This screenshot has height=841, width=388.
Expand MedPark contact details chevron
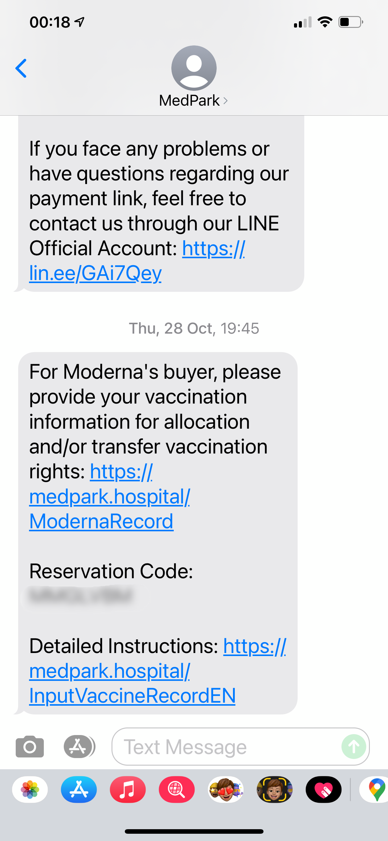pyautogui.click(x=225, y=101)
